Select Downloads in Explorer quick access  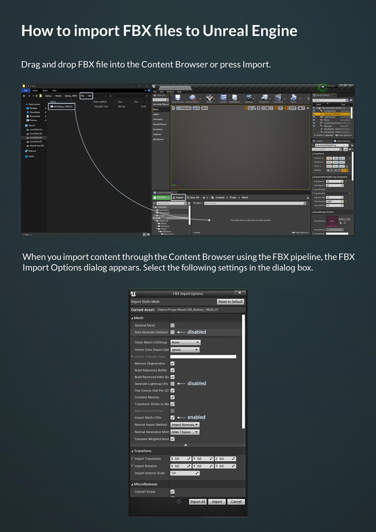tap(35, 112)
